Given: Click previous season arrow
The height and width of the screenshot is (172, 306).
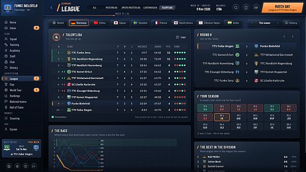Looking at the screenshot, I should pyautogui.click(x=251, y=23).
